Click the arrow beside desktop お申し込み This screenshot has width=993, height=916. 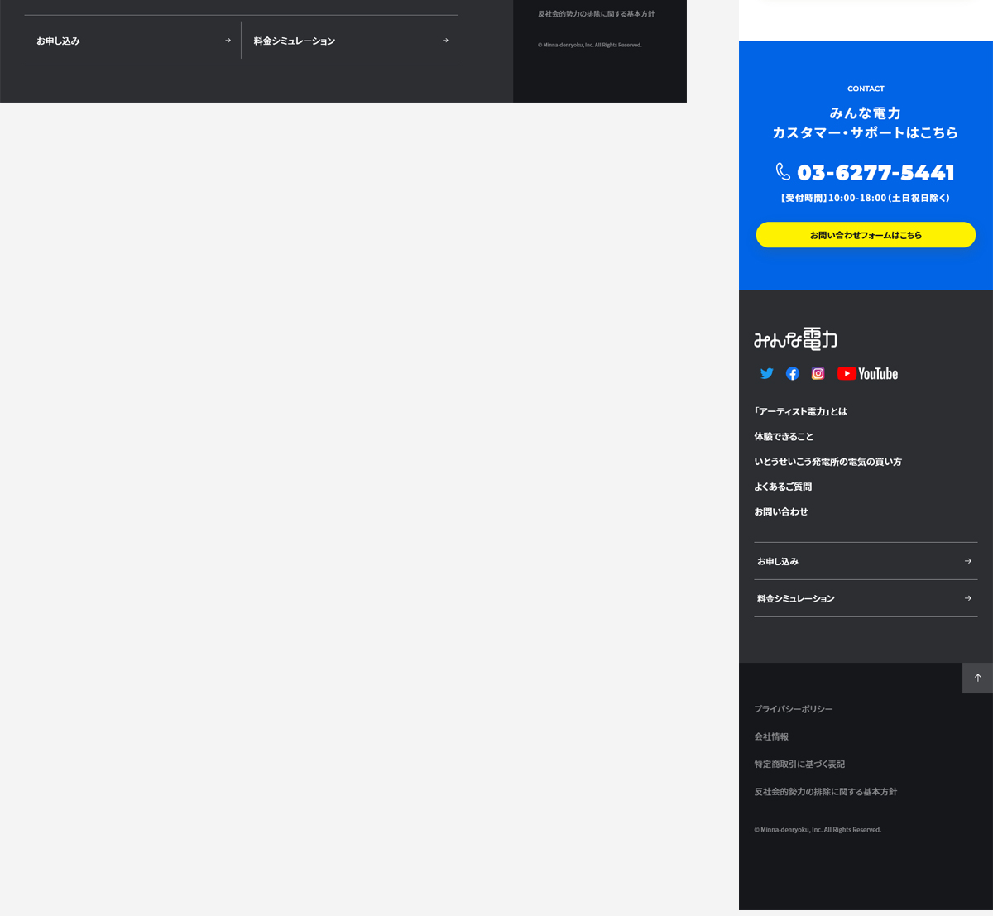point(228,40)
